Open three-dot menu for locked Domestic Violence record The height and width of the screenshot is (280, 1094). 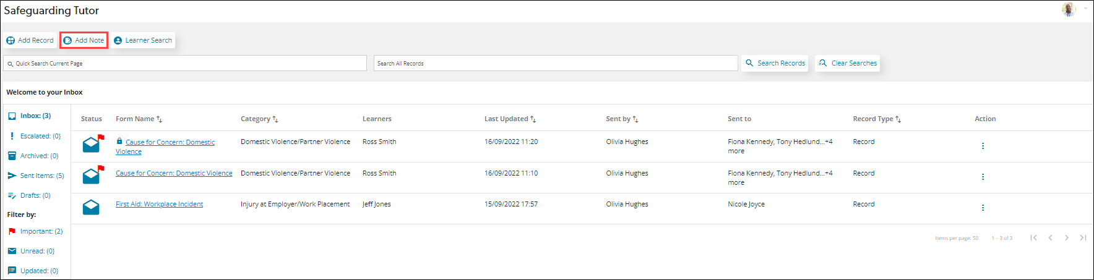983,146
